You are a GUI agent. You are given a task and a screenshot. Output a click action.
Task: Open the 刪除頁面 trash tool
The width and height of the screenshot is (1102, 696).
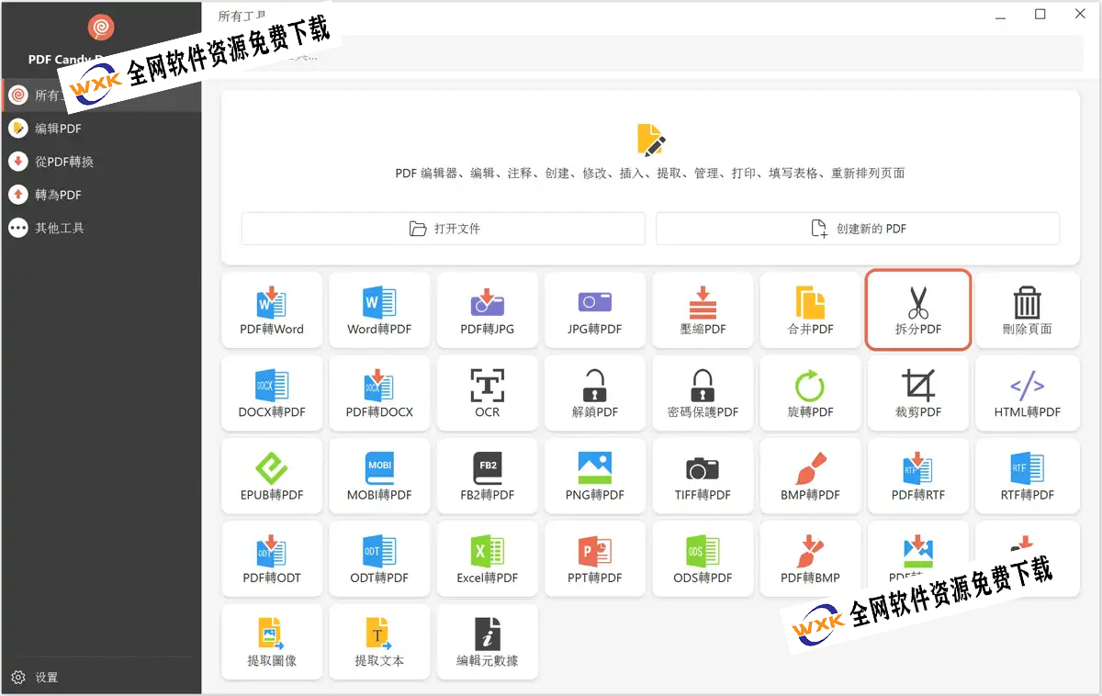[1027, 310]
